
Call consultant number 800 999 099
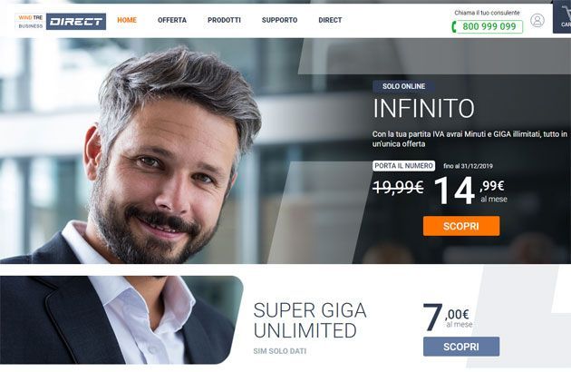pyautogui.click(x=489, y=26)
